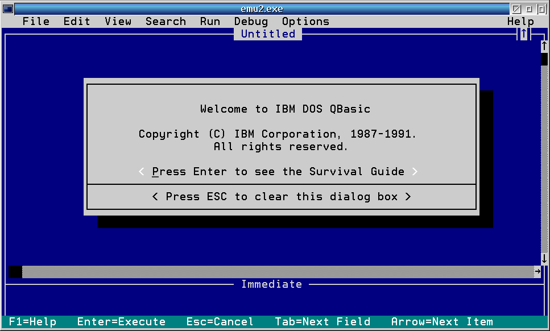
Task: Click the editor window maximize arrow
Action: (x=524, y=34)
